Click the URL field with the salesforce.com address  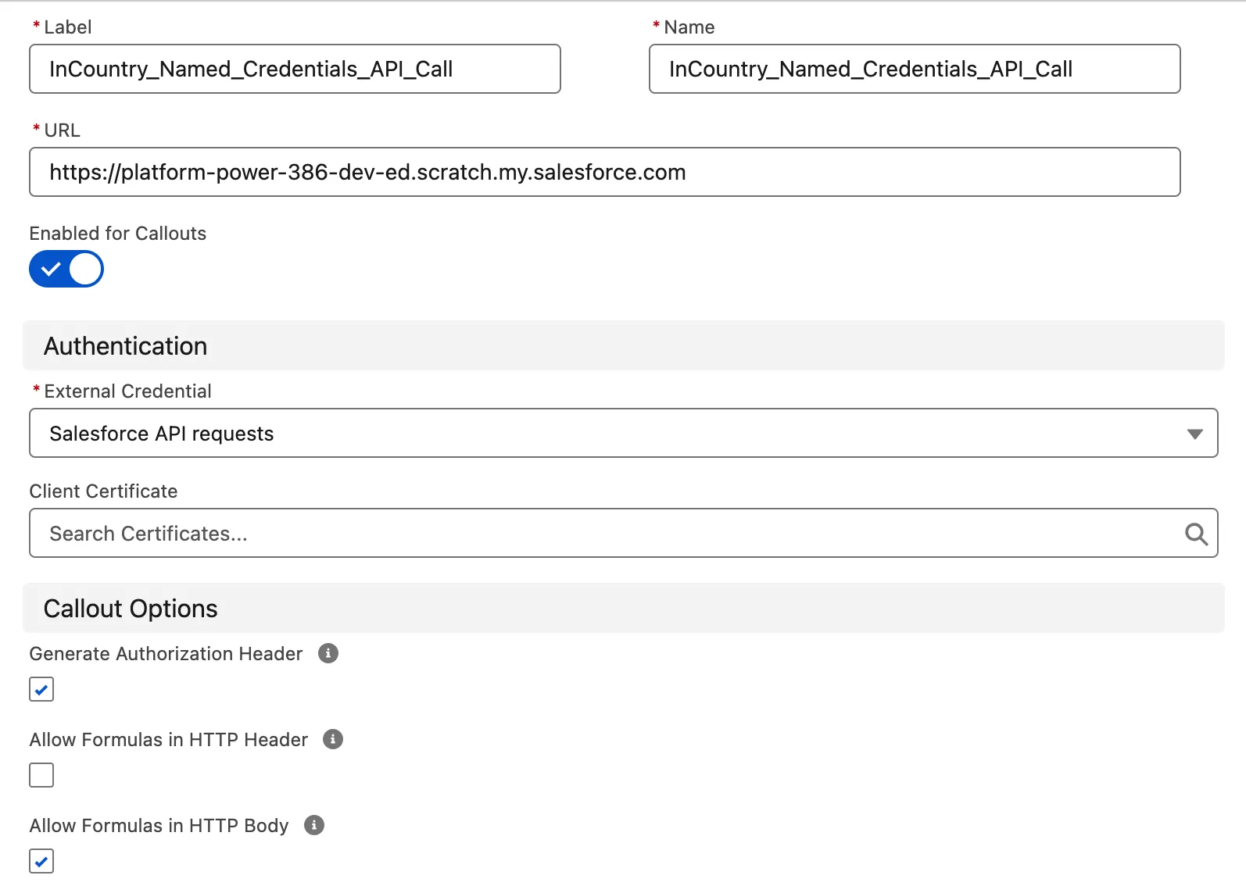coord(604,172)
